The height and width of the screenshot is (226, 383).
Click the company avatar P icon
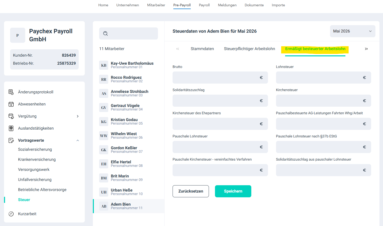point(18,35)
